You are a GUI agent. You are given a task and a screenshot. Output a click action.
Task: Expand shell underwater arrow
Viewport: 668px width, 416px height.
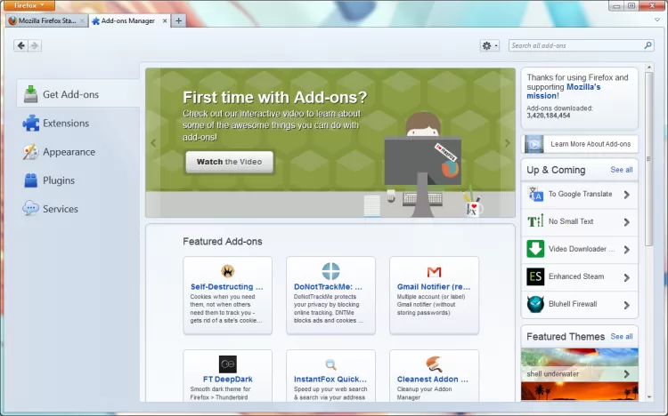(627, 374)
